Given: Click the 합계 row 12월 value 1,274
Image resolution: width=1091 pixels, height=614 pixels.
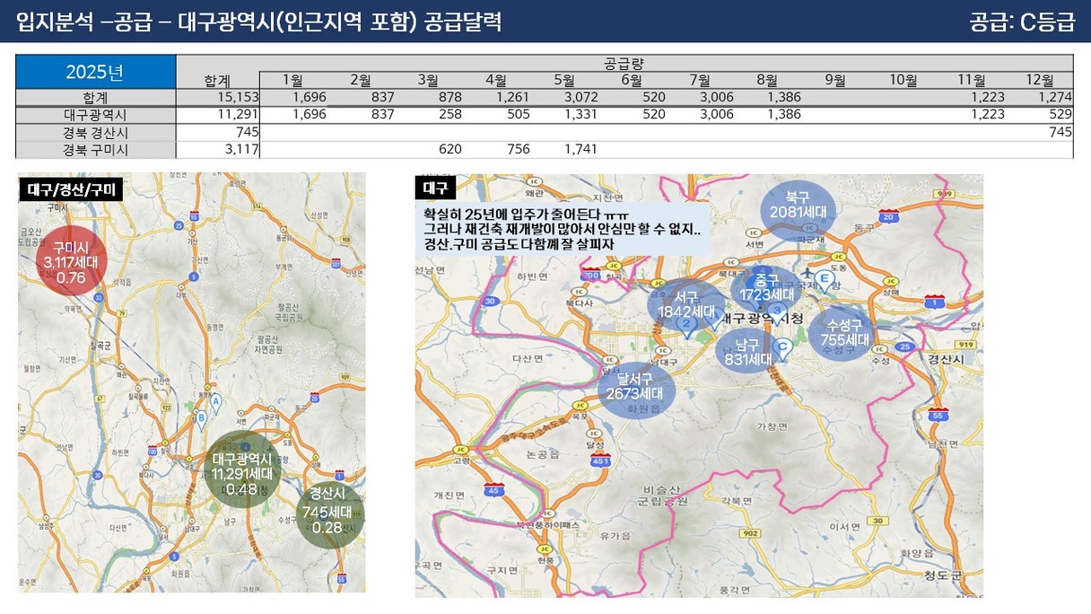Looking at the screenshot, I should (1054, 97).
